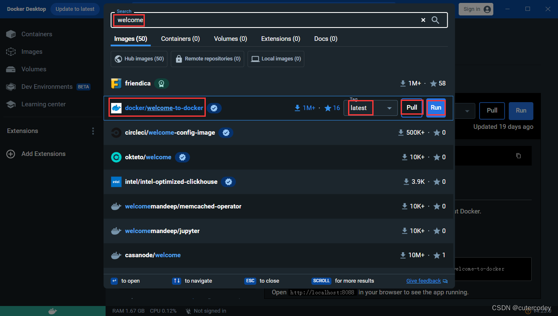Filter by Remote repositories (0)

(207, 59)
